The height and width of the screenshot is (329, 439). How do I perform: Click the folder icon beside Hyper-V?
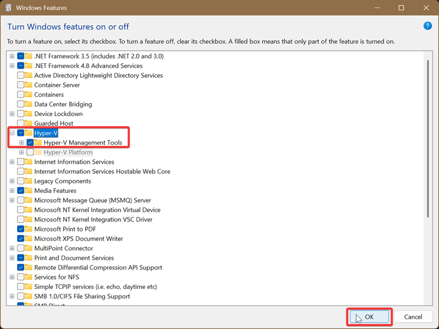tap(29, 133)
